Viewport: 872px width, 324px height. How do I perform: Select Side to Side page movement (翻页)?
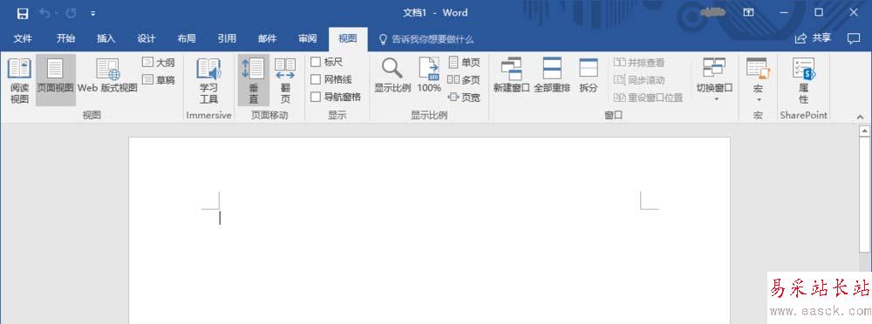pos(285,81)
